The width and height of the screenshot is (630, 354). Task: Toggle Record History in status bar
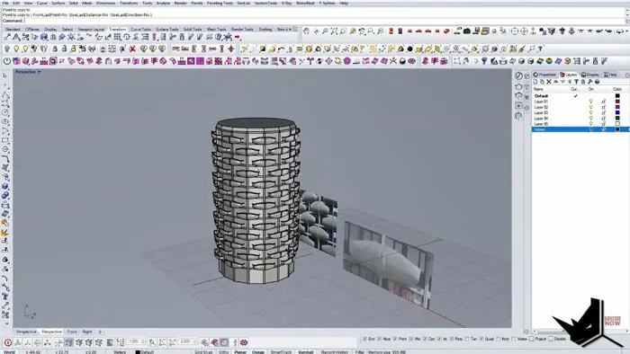point(334,352)
